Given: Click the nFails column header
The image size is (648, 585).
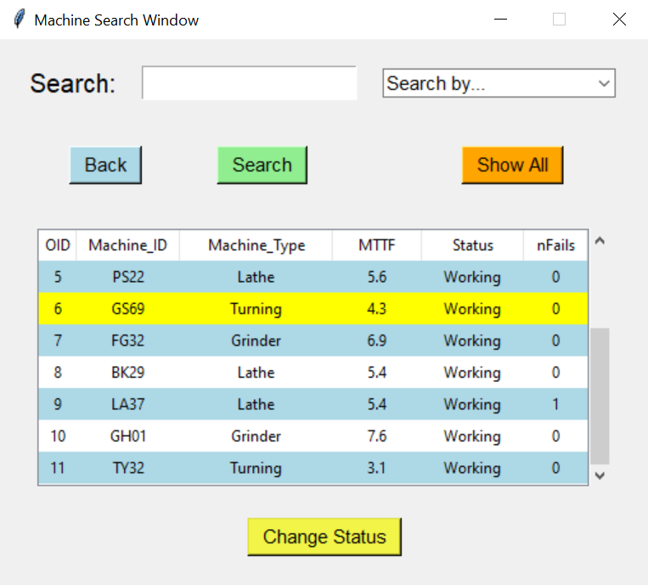Looking at the screenshot, I should pyautogui.click(x=555, y=245).
